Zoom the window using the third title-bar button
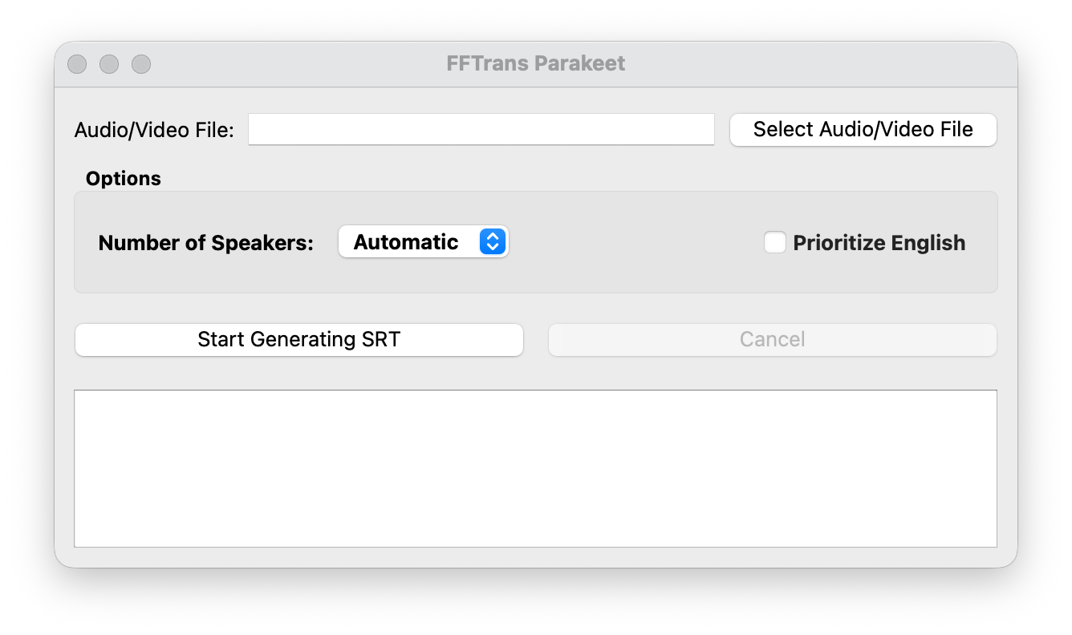 coord(141,64)
